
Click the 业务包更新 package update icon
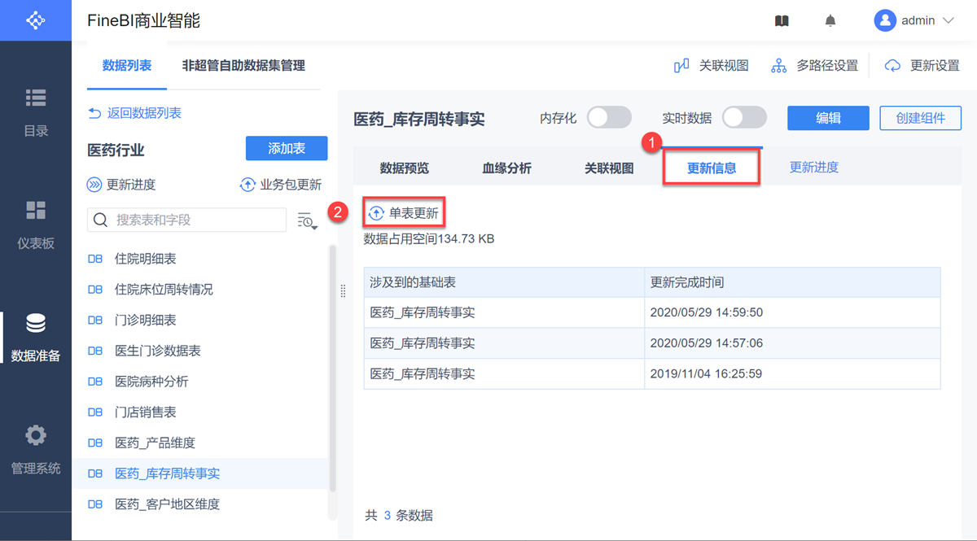248,185
